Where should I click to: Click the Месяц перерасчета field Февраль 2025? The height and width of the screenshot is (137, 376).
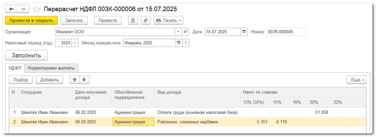tap(149, 43)
